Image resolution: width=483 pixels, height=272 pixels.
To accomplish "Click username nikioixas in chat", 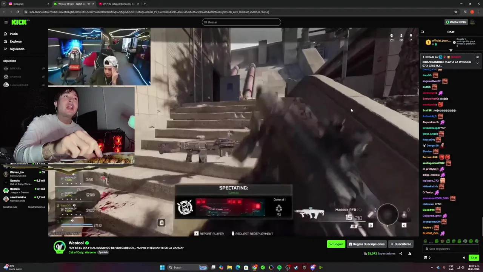I will click(x=428, y=204).
